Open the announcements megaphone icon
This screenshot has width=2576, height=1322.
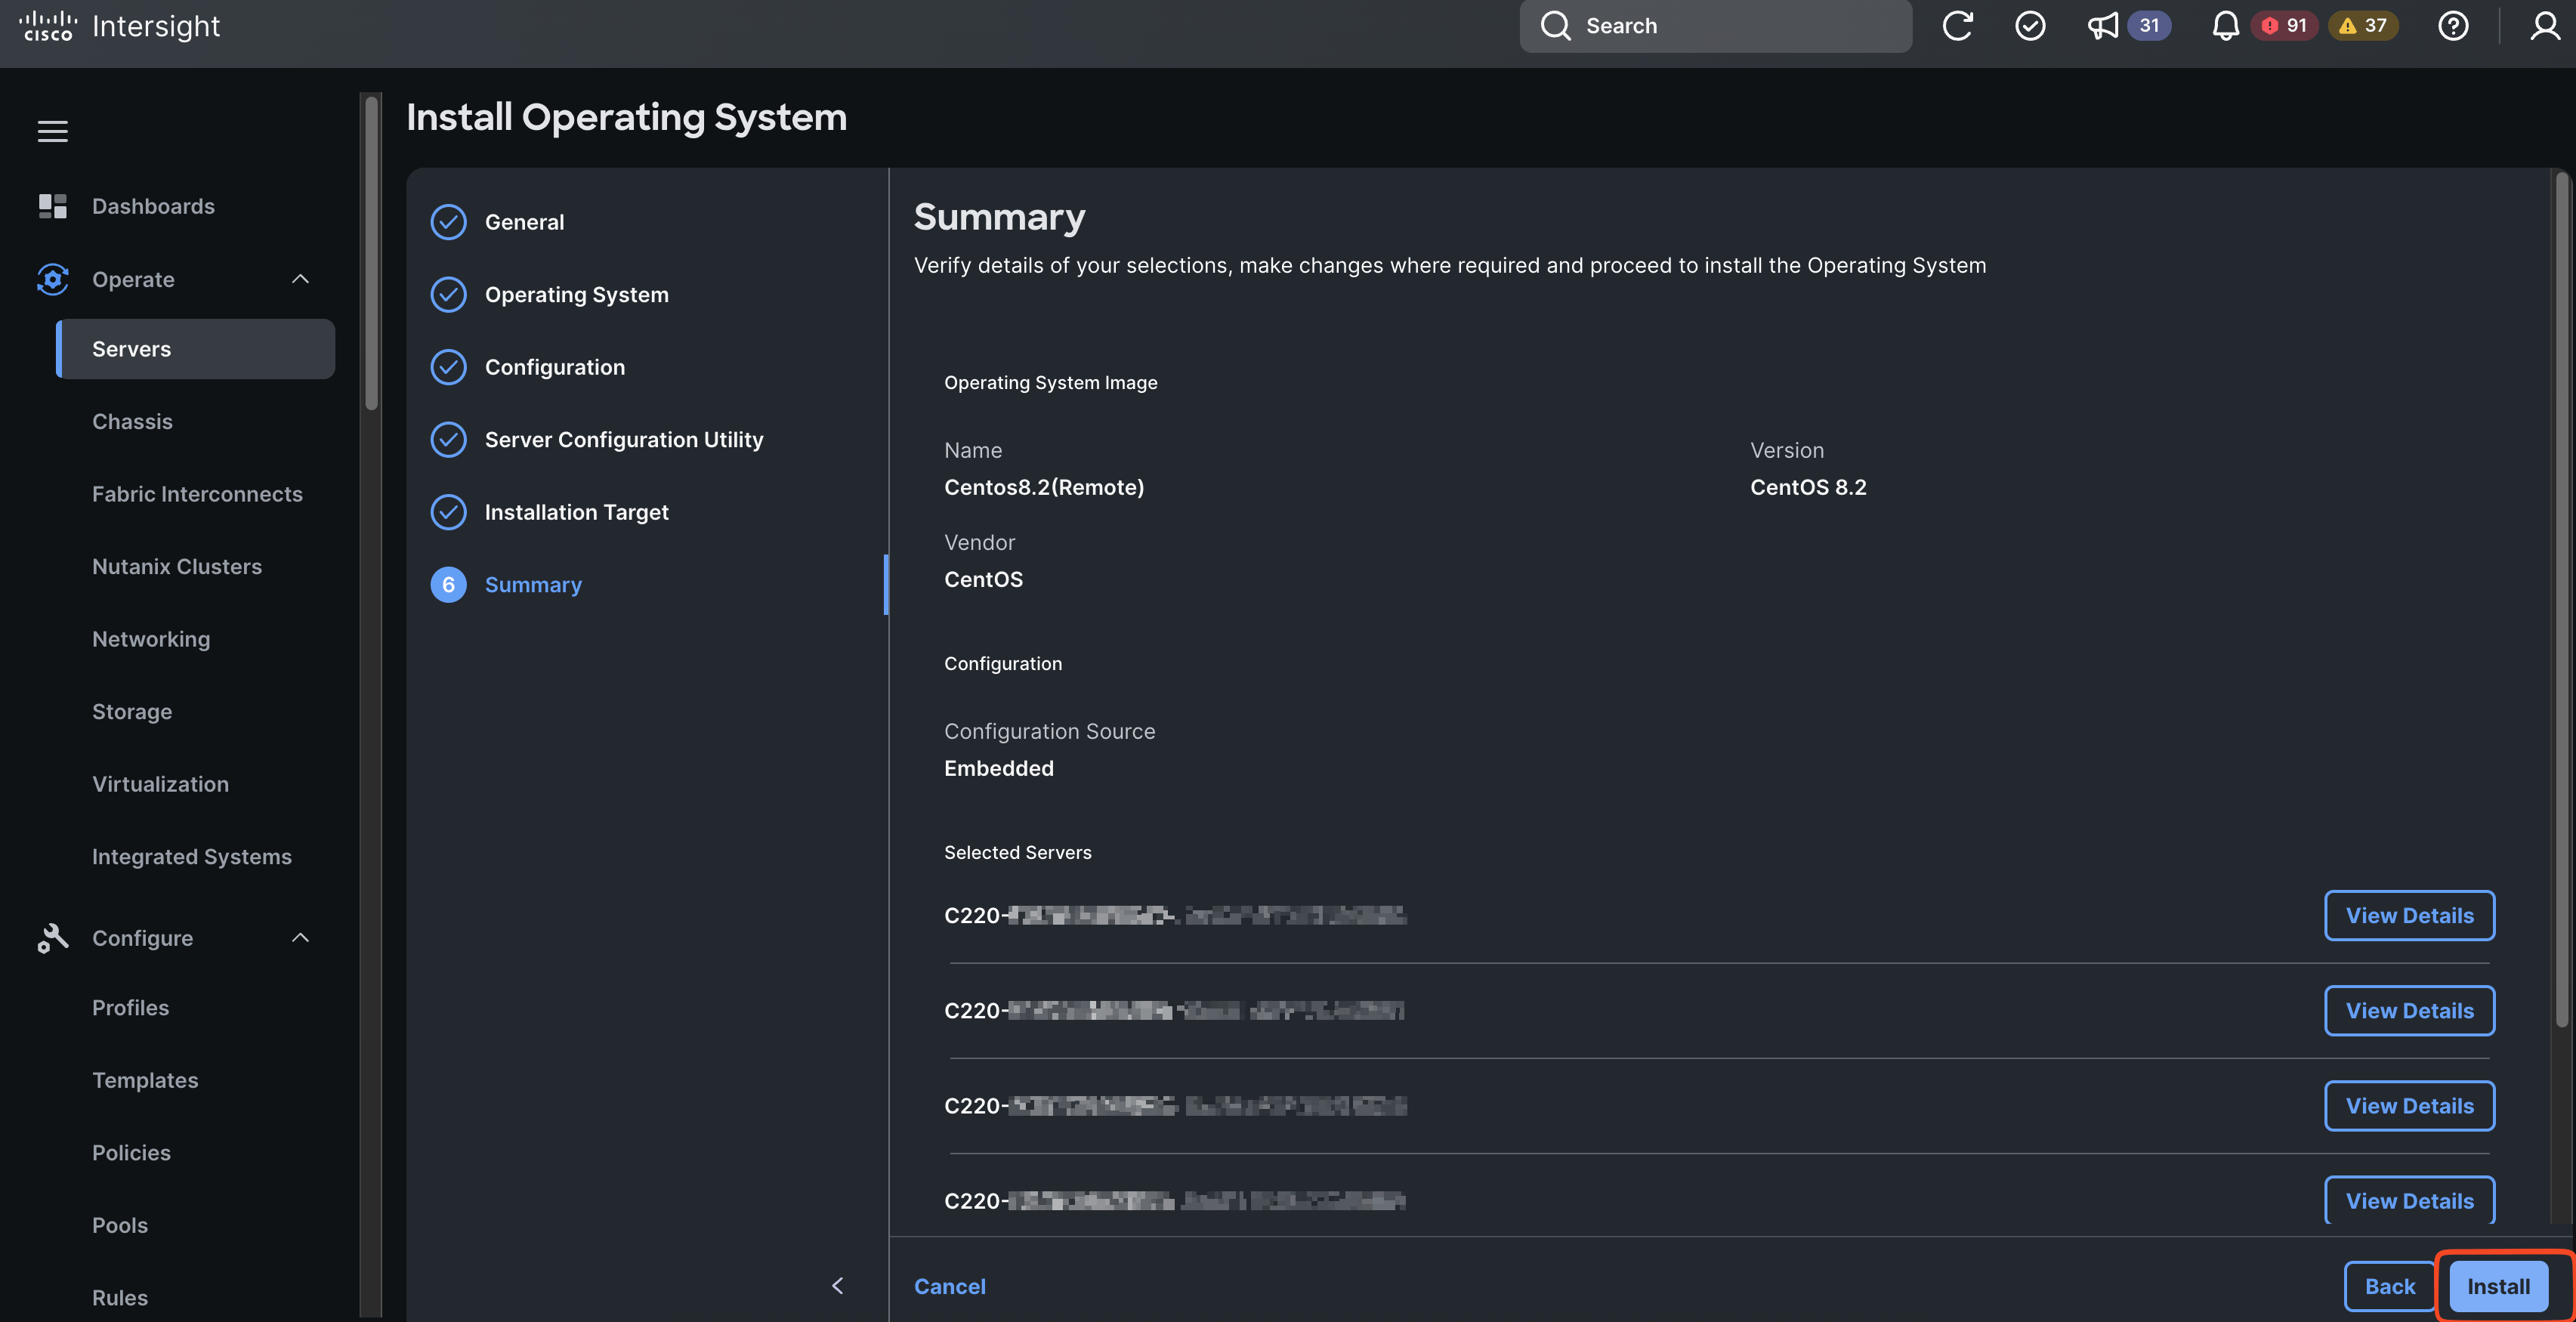[x=2103, y=26]
